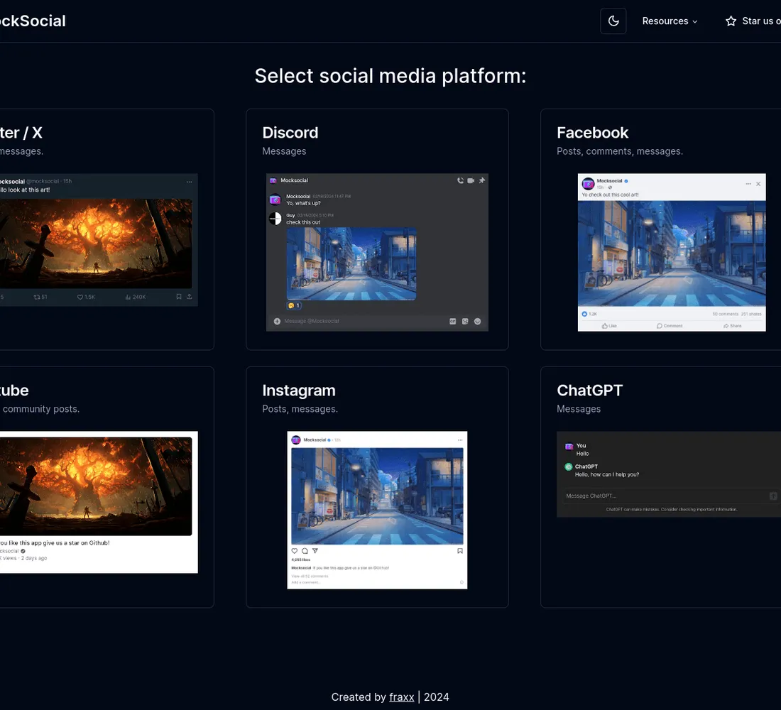Click the share upload icon in Twitter preview
781x710 pixels.
190,297
